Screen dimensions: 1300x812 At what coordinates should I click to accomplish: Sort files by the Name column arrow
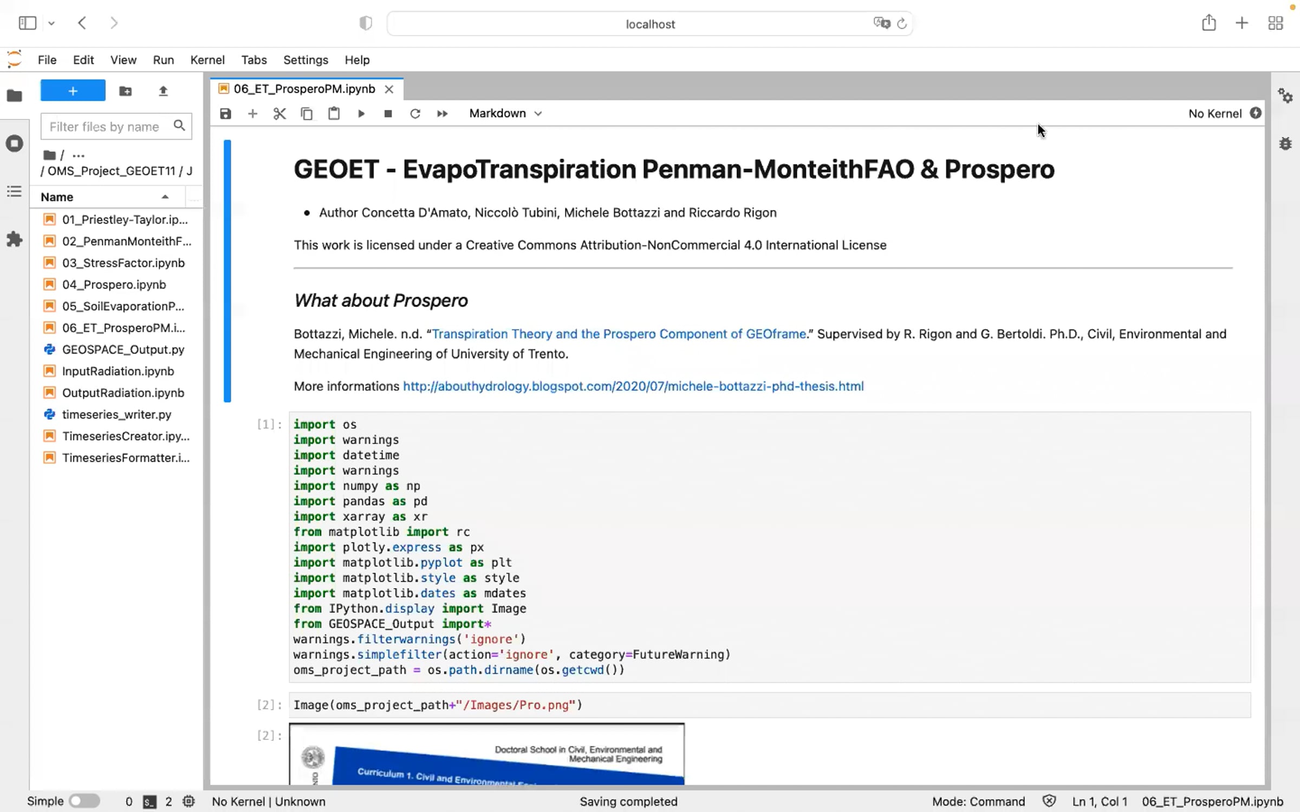coord(165,197)
